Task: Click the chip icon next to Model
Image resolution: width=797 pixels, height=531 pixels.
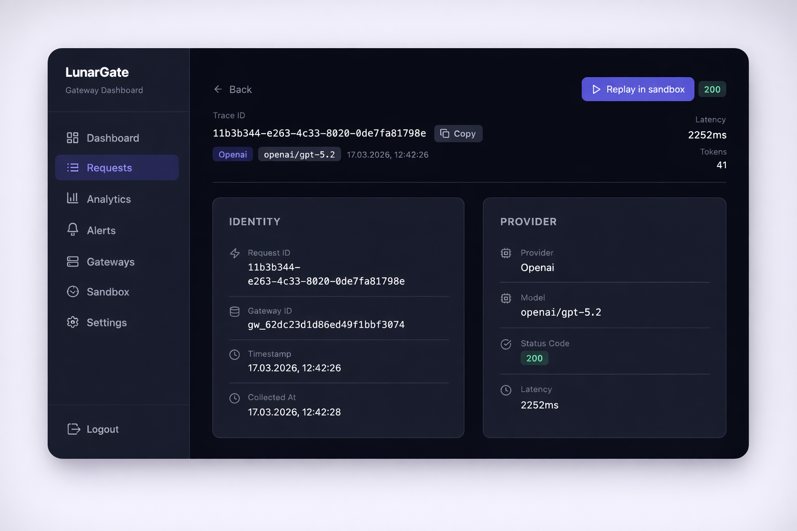Action: 506,298
